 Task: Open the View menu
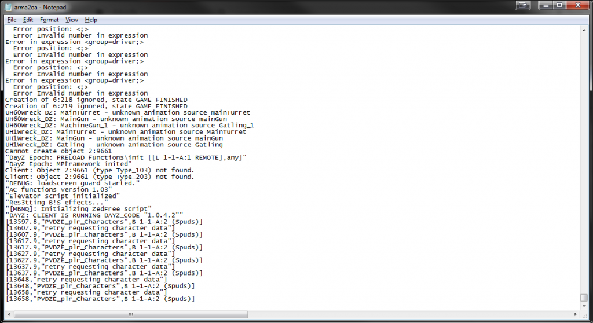(71, 20)
